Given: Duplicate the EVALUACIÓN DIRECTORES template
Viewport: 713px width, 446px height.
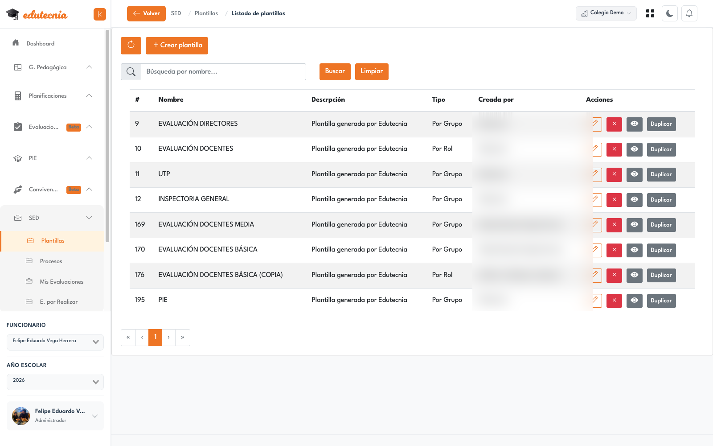Looking at the screenshot, I should coord(661,124).
